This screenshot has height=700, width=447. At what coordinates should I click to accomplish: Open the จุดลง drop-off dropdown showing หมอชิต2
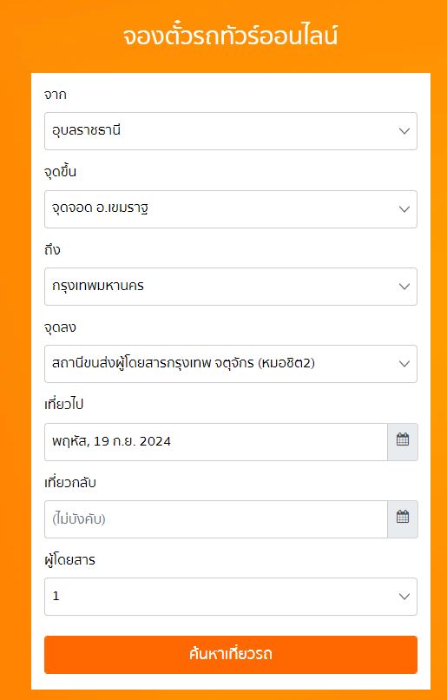tap(231, 363)
